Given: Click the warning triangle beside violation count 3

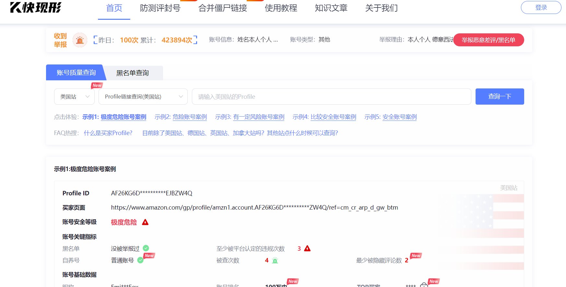Looking at the screenshot, I should pos(307,248).
